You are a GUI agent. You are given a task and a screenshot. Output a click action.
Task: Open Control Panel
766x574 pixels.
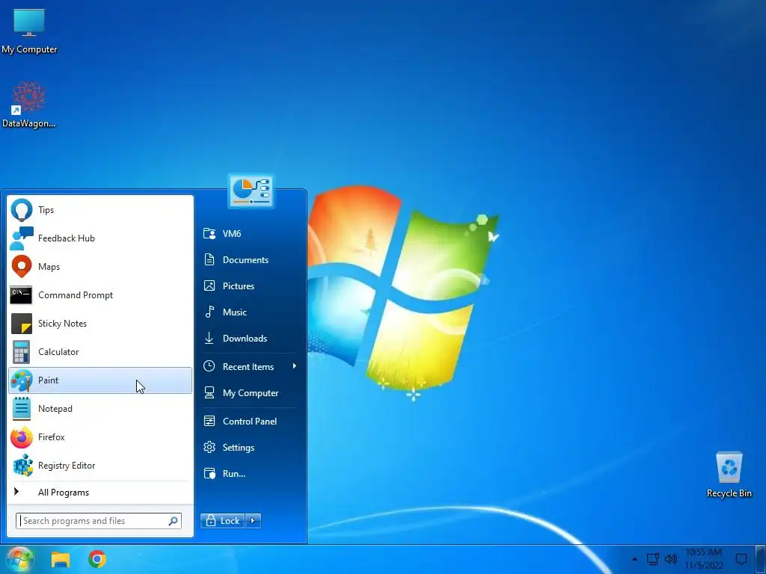(x=251, y=422)
